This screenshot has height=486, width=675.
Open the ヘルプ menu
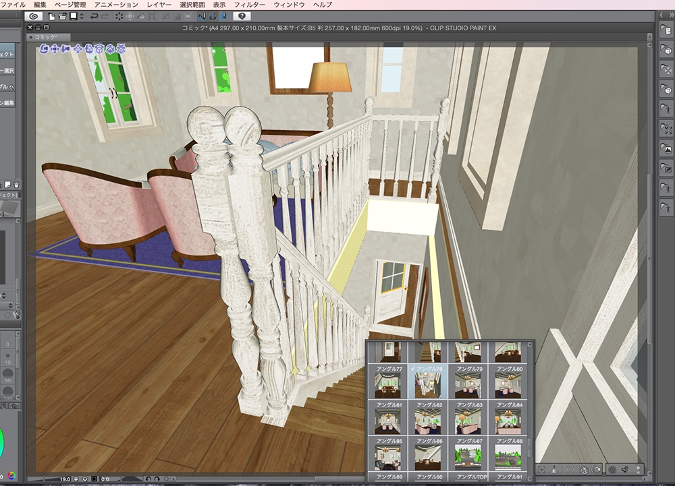pyautogui.click(x=323, y=5)
